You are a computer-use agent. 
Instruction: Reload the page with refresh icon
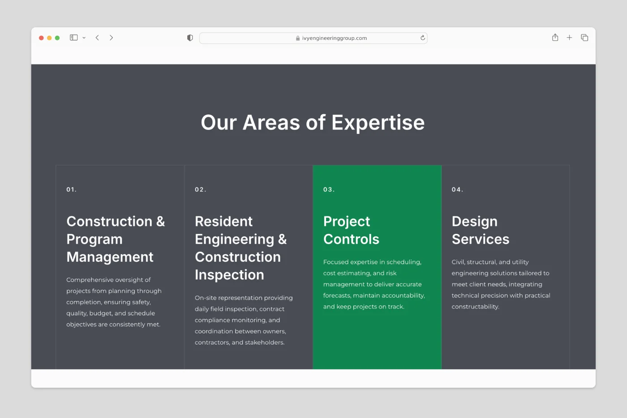click(x=422, y=38)
